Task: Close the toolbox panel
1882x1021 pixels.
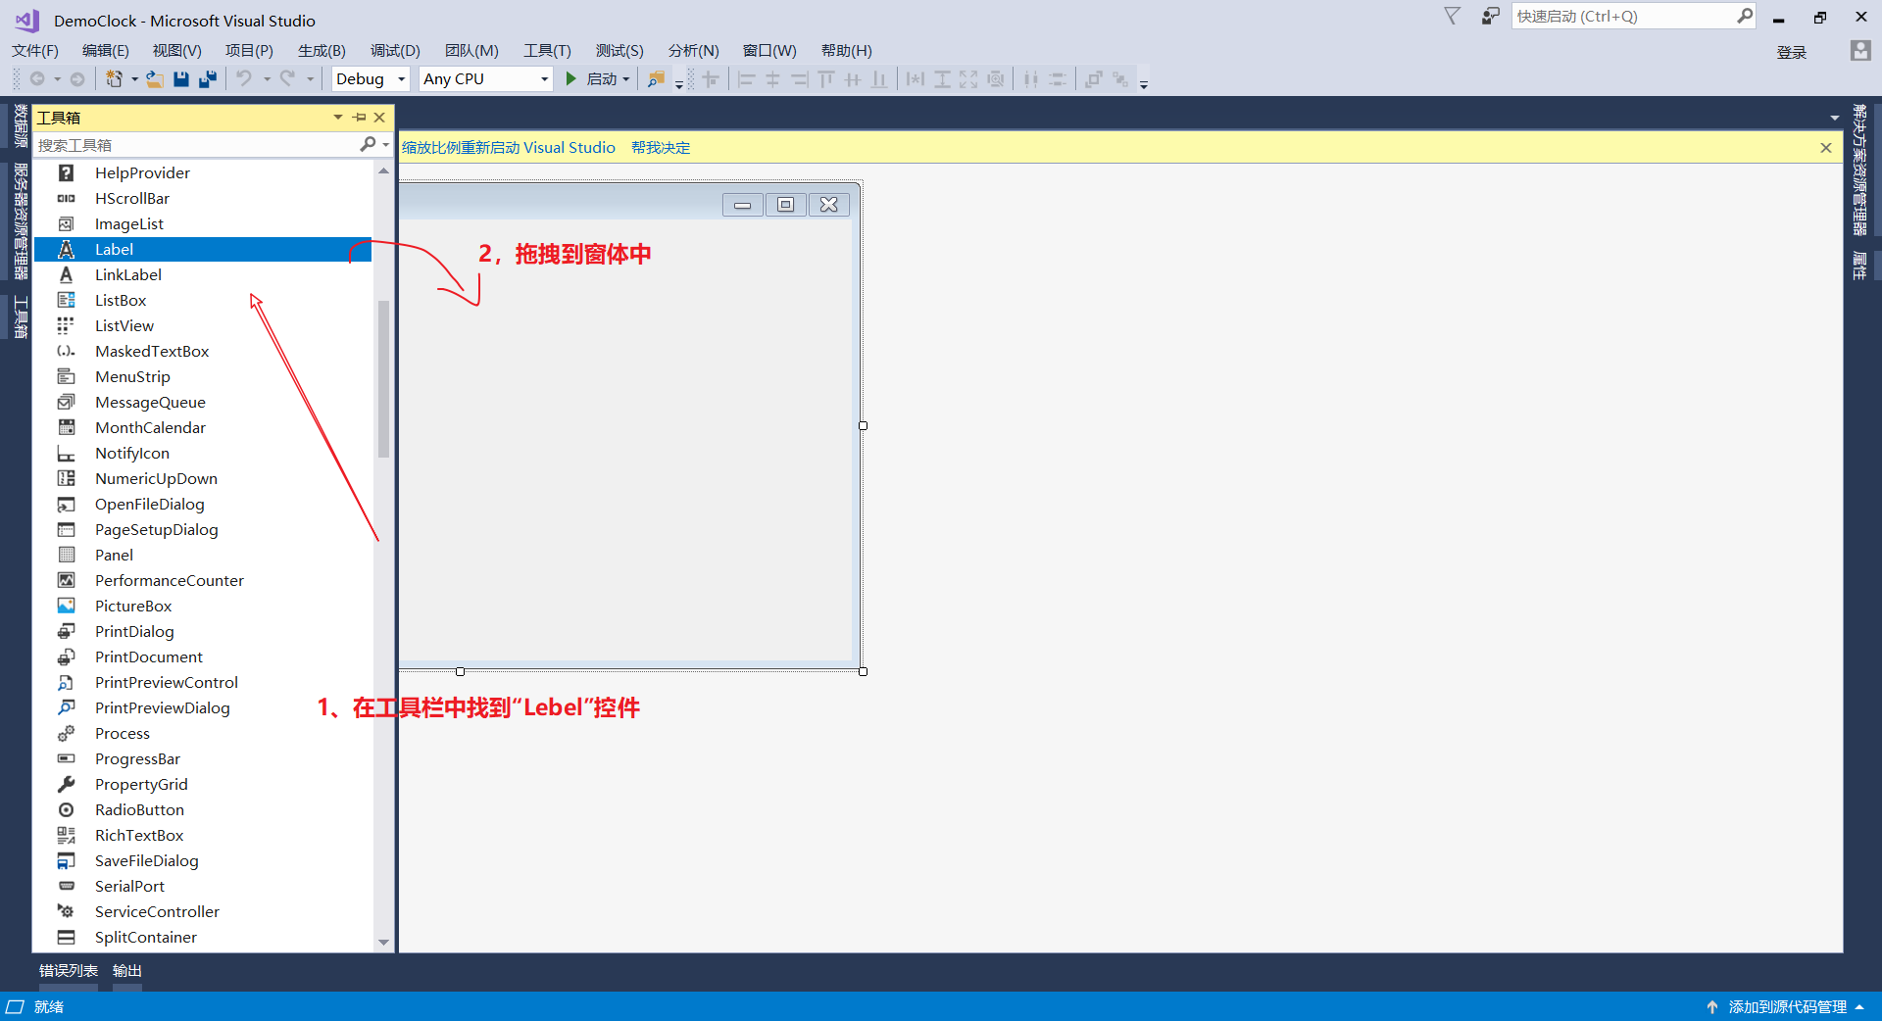Action: (x=380, y=118)
